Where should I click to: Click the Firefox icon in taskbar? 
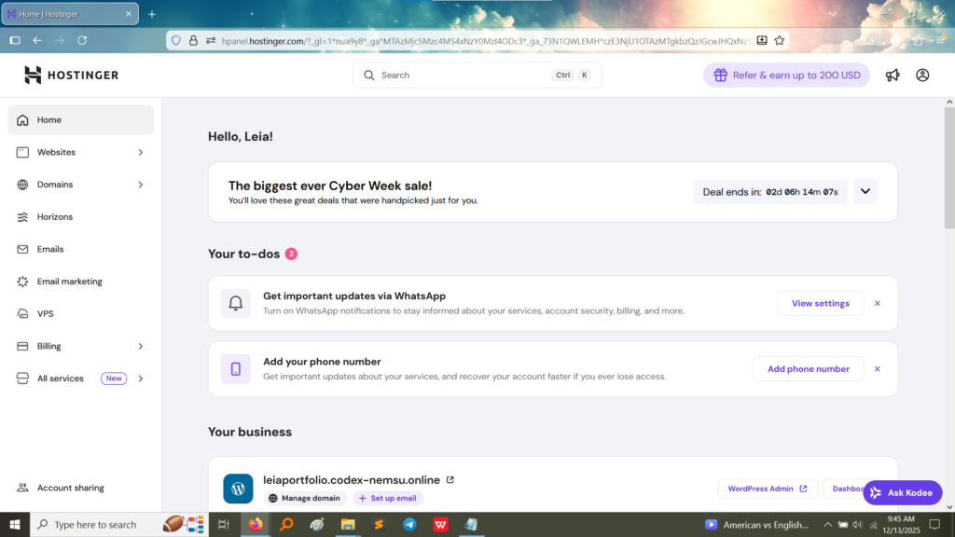(x=256, y=525)
